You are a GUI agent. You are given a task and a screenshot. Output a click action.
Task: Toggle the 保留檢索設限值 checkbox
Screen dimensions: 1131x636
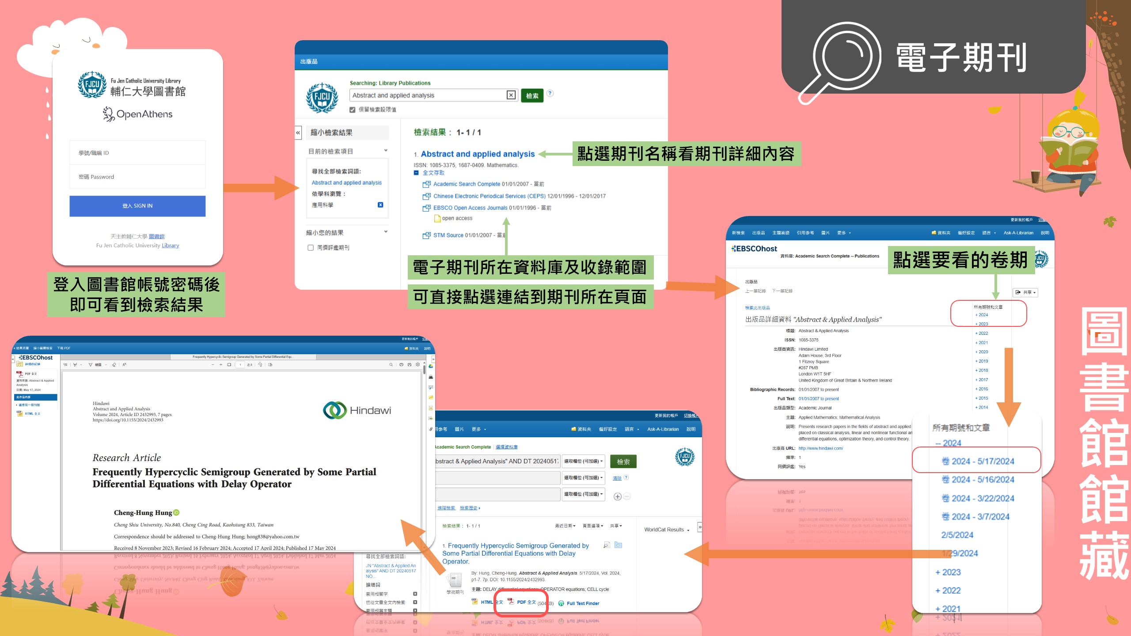(x=352, y=110)
